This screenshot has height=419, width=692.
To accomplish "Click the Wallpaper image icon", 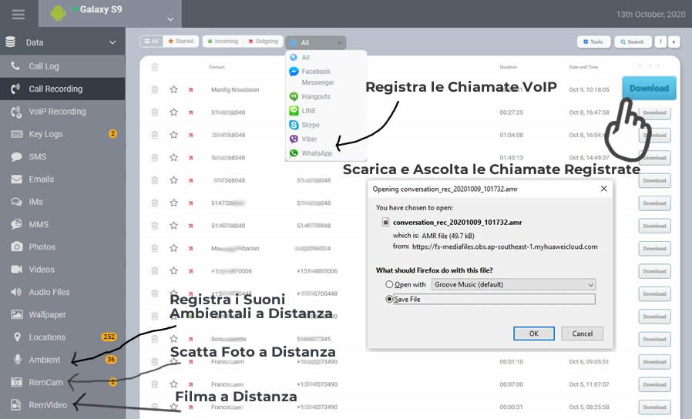I will (17, 314).
